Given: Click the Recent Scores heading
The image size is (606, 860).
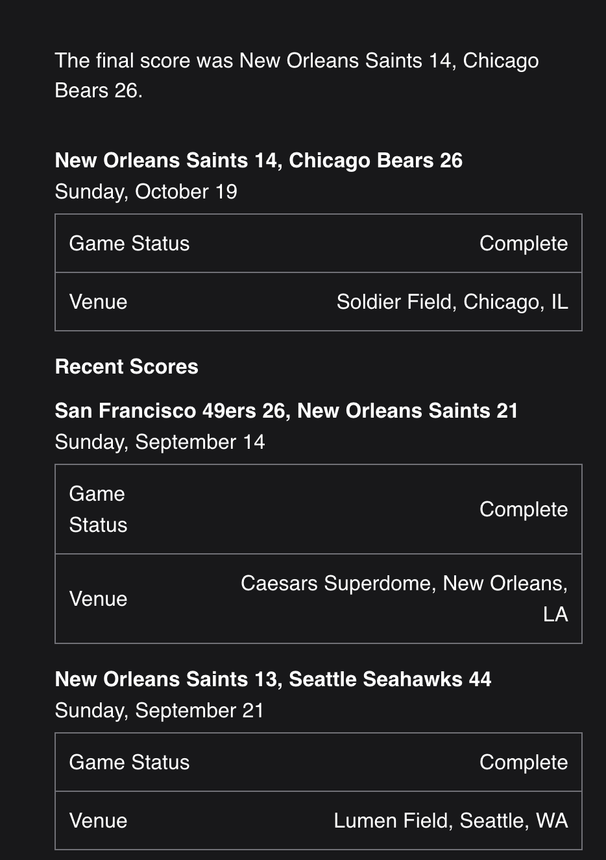Looking at the screenshot, I should coord(127,366).
